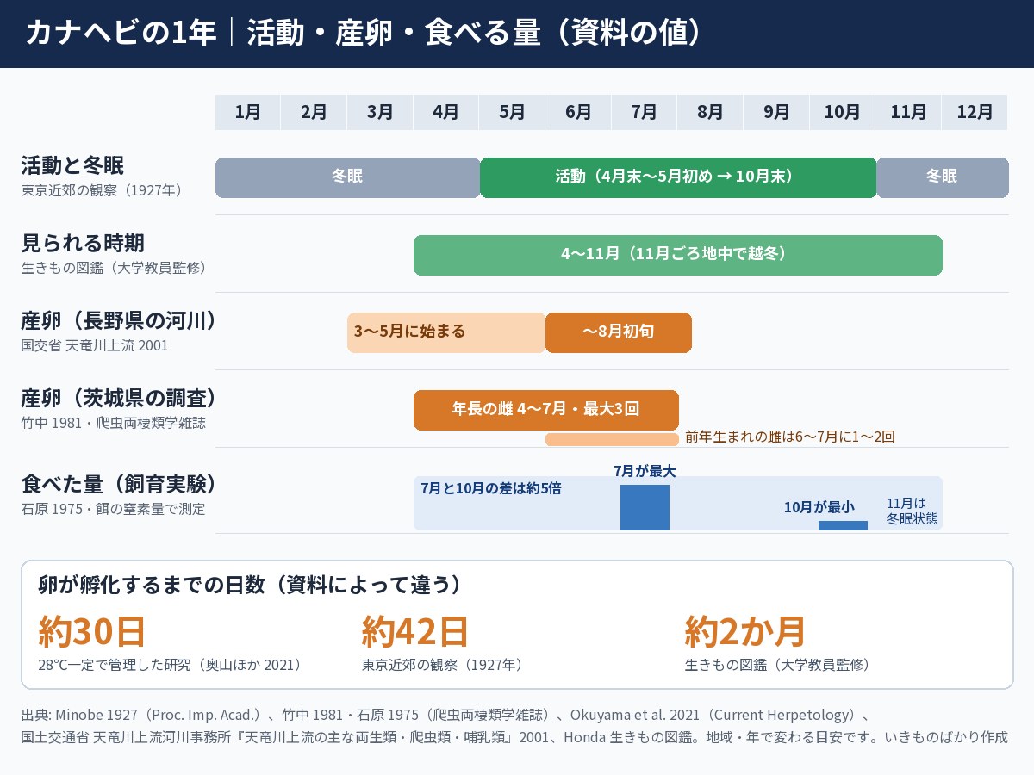Select the 〜8月初旬 orange bar
The width and height of the screenshot is (1034, 775).
click(619, 332)
